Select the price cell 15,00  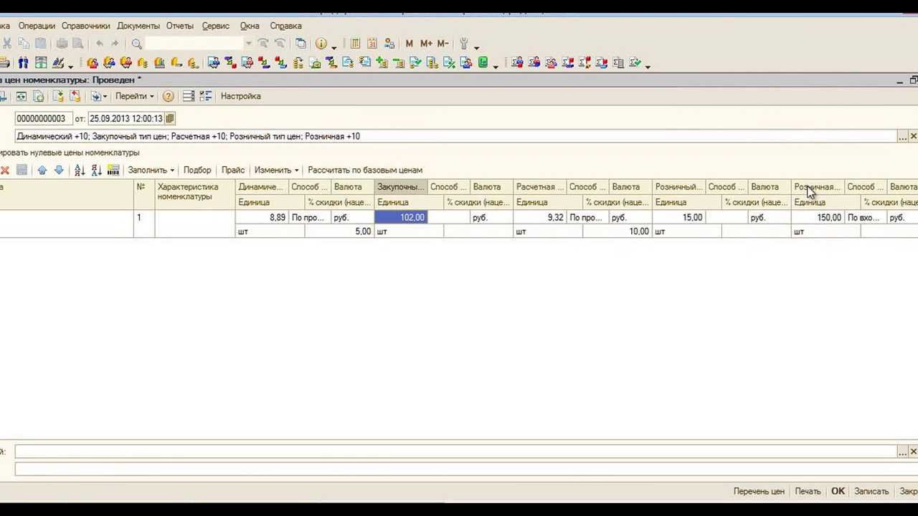679,217
